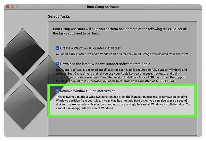Click the 'Create a Windows 10 or later install disk' label

[x=91, y=48]
